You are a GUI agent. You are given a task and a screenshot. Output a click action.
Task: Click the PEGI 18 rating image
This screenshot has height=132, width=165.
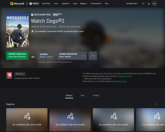point(9,75)
